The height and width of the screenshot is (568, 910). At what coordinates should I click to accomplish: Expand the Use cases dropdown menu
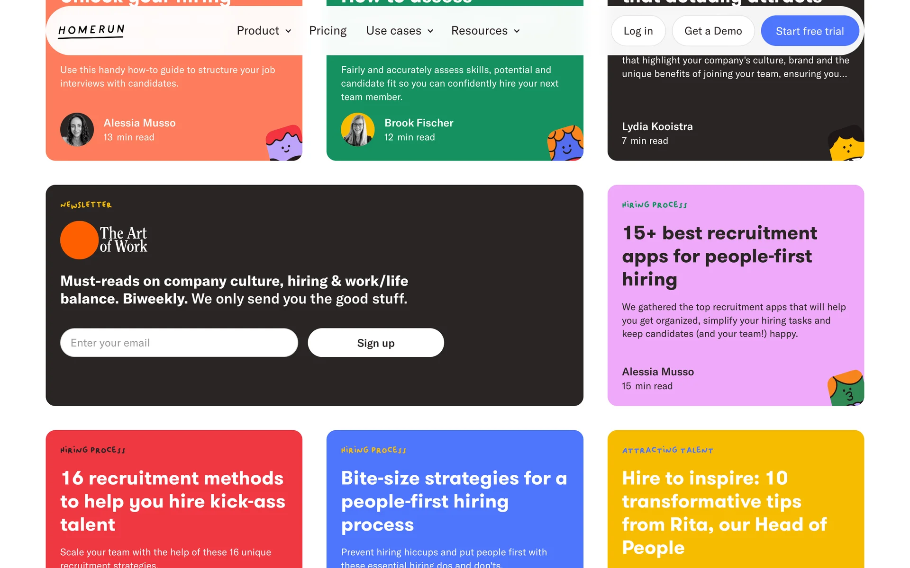coord(400,31)
